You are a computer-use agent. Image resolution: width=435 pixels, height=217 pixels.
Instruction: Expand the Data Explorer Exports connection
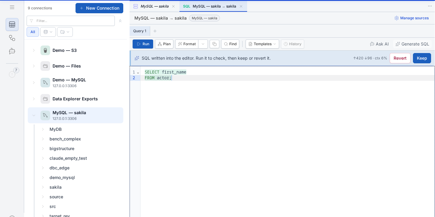(34, 99)
